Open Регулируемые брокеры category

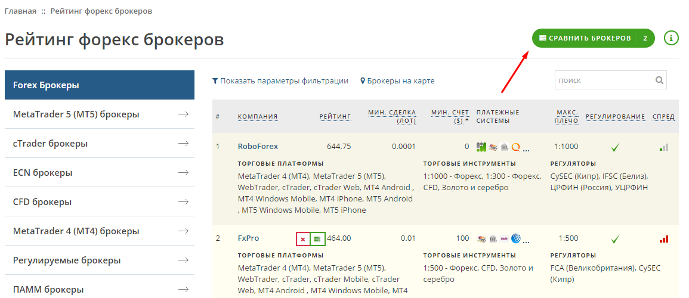pos(100,260)
